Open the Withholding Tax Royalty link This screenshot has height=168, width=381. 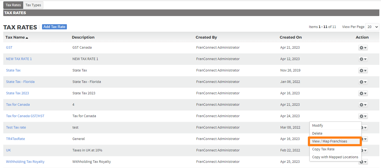pyautogui.click(x=25, y=162)
